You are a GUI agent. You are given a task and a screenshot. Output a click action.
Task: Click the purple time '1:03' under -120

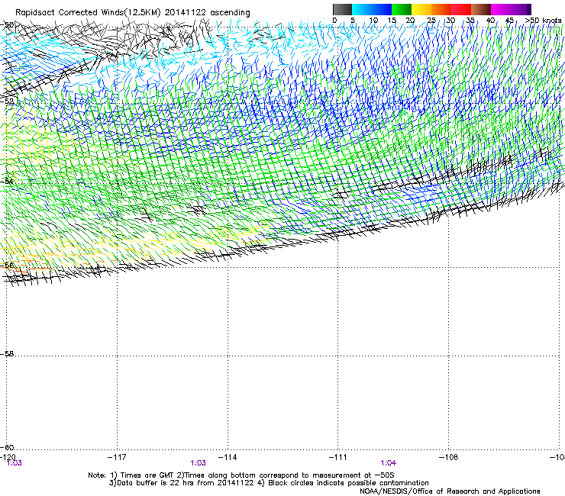[15, 463]
